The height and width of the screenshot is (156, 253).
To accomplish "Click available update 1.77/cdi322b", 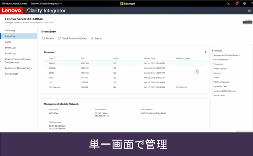I will coord(181,87).
